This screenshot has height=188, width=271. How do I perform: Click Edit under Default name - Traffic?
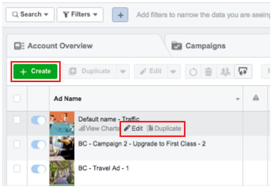coord(133,128)
